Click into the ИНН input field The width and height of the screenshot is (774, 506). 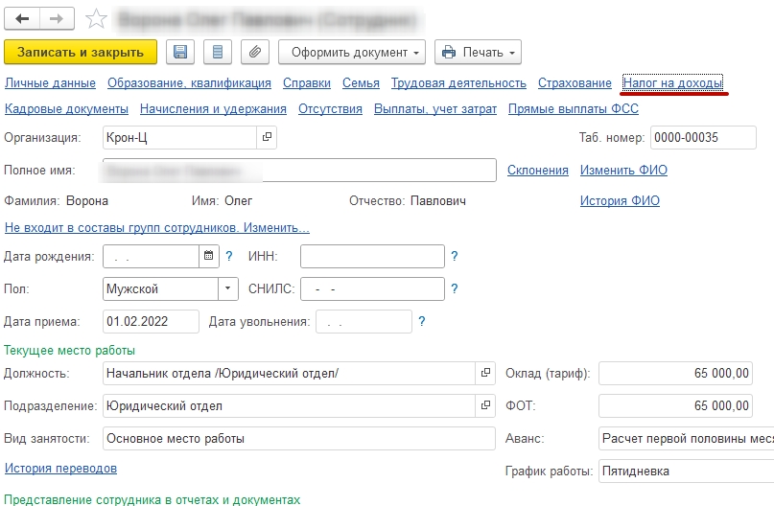(x=372, y=257)
